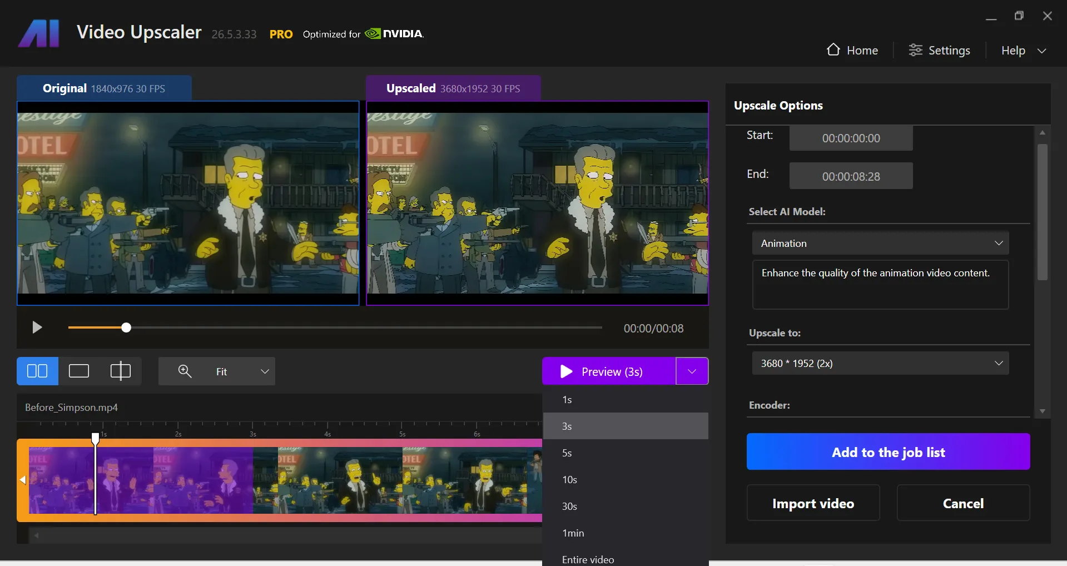Click the Video Upscaler AI logo

click(x=38, y=33)
